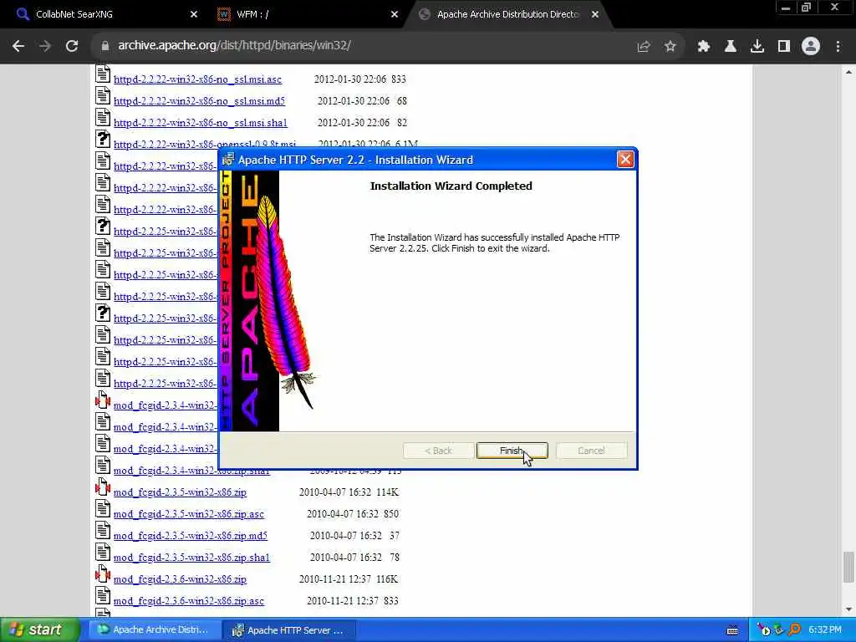Screen dimensions: 856x642
Task: Open httpd-2.2.22-win32-x86-no_ssl.msi.sha1 link
Action: [x=201, y=123]
